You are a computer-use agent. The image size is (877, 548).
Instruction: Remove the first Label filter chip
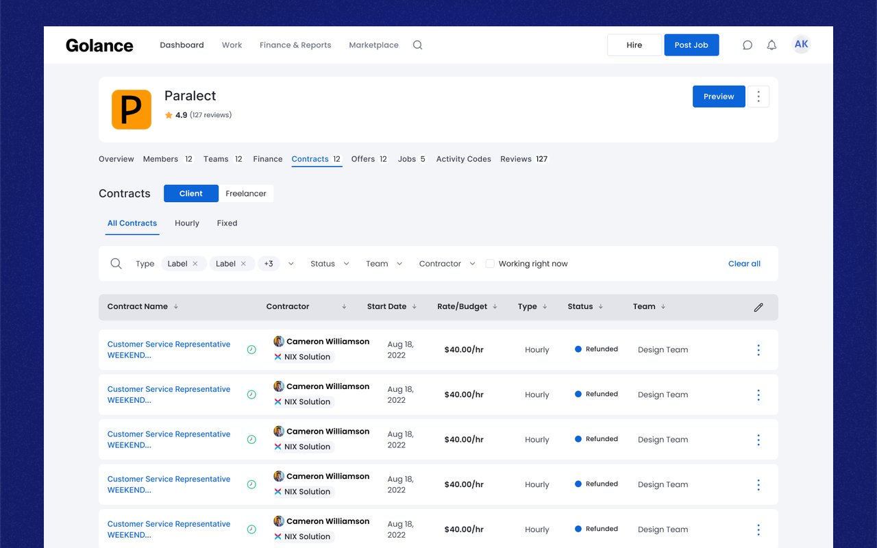[x=195, y=264]
